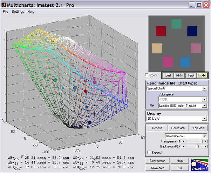Open the 3D L*a*b* display dropdown
211x173 pixels.
point(177,118)
